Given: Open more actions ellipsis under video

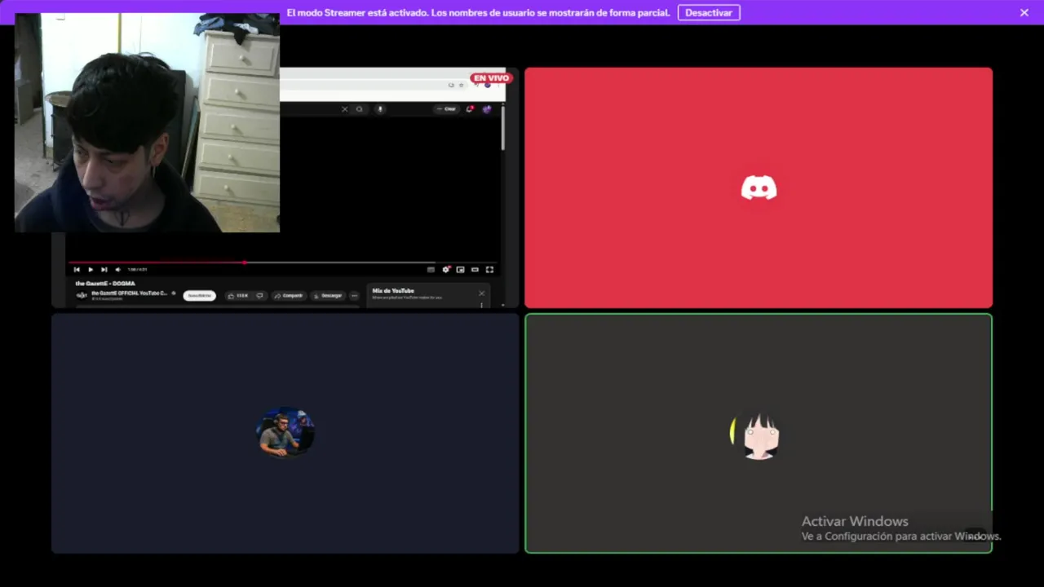Looking at the screenshot, I should pos(354,295).
